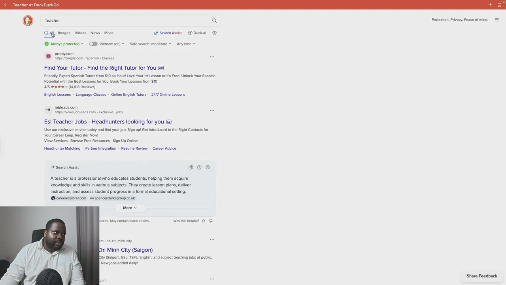Open 24/7 Online Lessons sitelink
This screenshot has width=506, height=285.
[x=168, y=95]
